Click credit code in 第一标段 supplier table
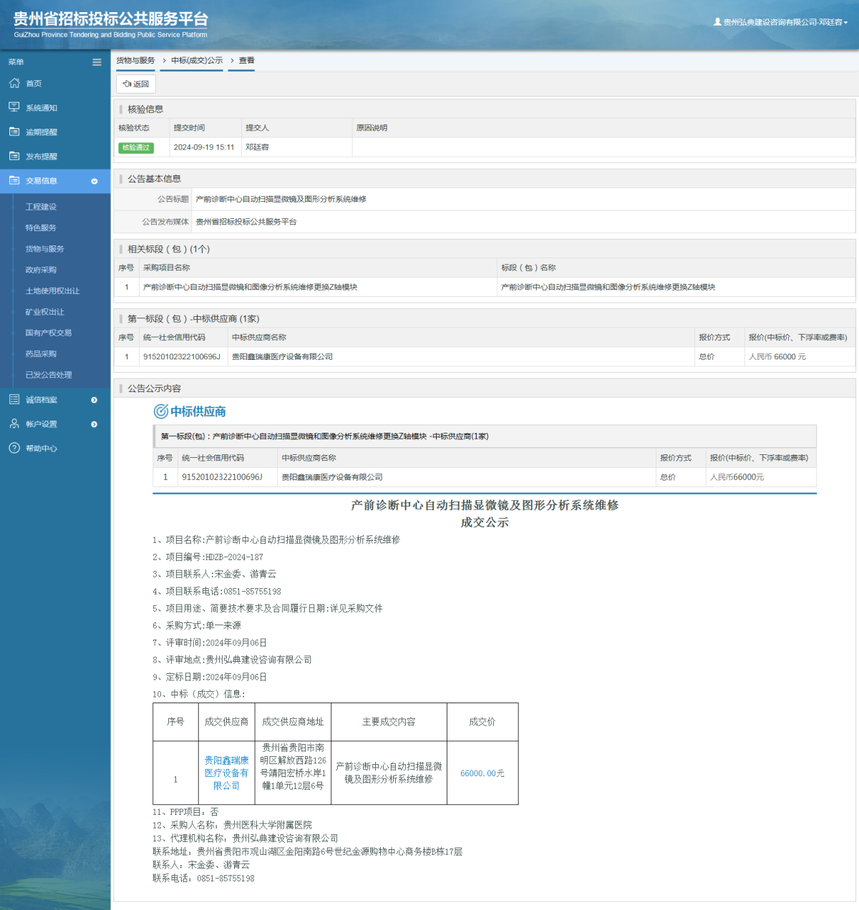 click(182, 356)
